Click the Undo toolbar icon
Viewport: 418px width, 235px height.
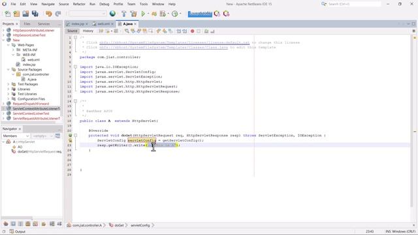coord(48,14)
